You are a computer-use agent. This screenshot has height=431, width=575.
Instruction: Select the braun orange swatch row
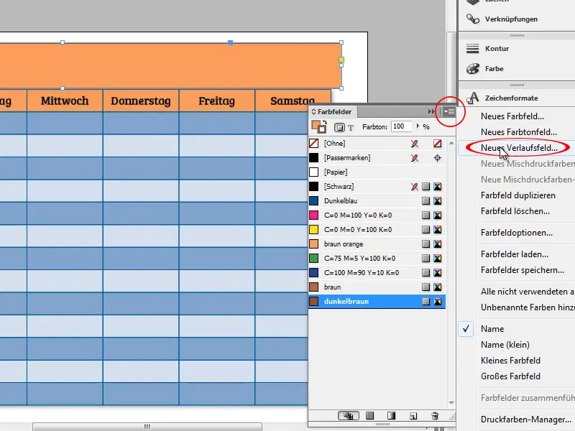[377, 244]
